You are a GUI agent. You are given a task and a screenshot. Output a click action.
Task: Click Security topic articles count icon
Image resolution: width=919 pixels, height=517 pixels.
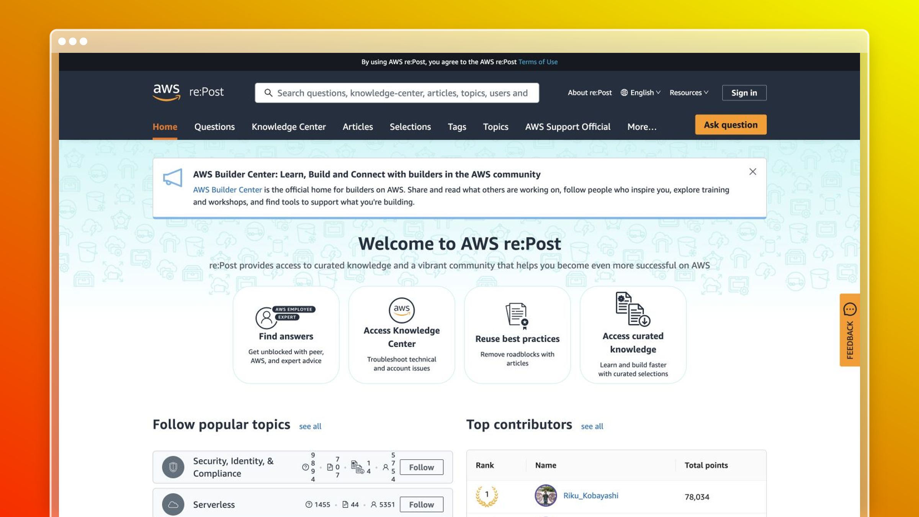click(330, 467)
